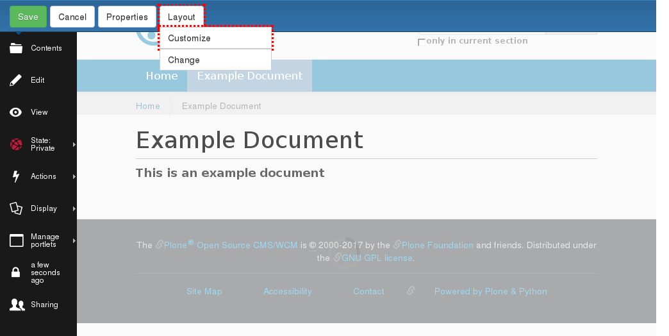Expand the State: Private submenu arrow
The width and height of the screenshot is (669, 336).
(74, 145)
